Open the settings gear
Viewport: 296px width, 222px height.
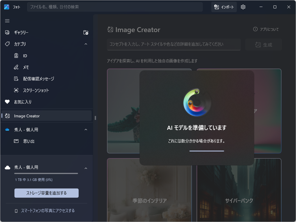243,7
